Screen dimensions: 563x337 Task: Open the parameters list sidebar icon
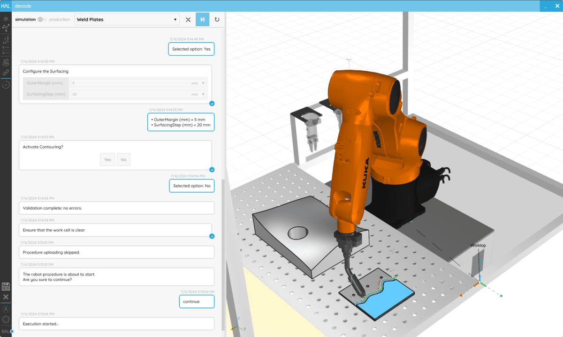pyautogui.click(x=6, y=51)
